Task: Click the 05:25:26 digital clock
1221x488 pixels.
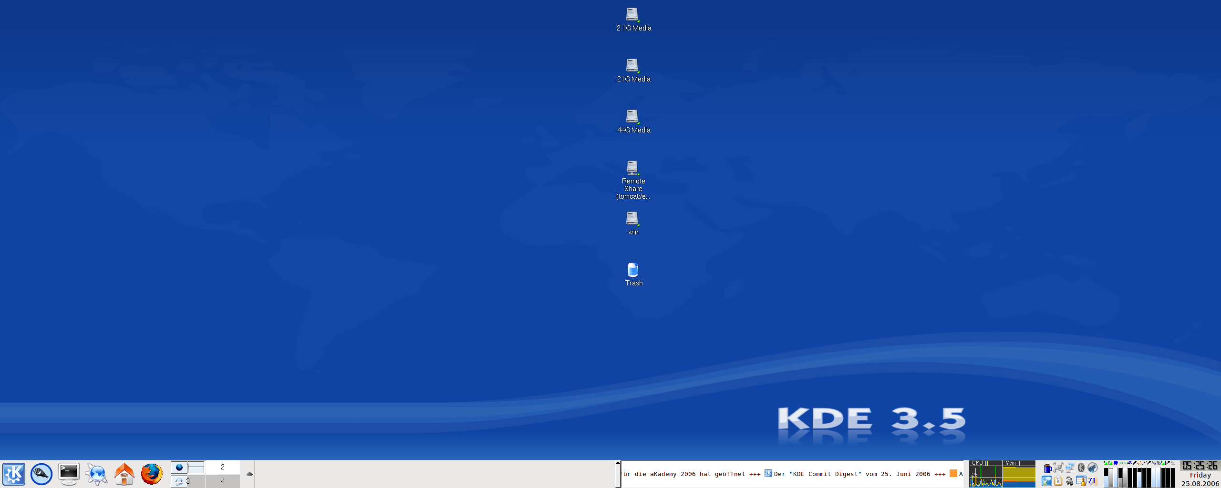Action: click(1200, 466)
